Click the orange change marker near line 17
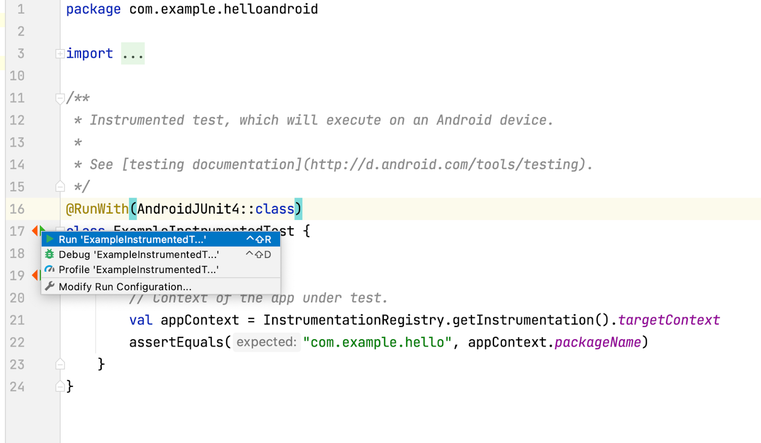The width and height of the screenshot is (761, 443). pyautogui.click(x=34, y=231)
